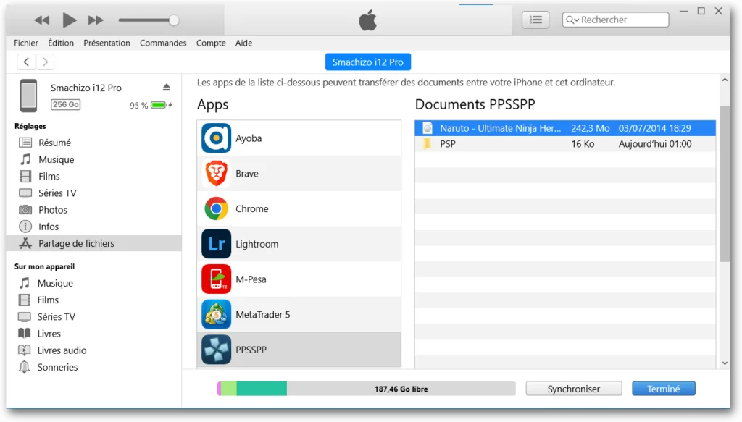Go back with the left chevron
The height and width of the screenshot is (422, 742).
click(x=27, y=62)
